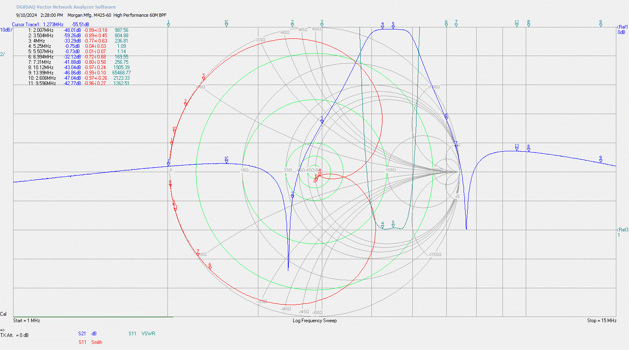Image resolution: width=629 pixels, height=350 pixels.
Task: Select teal VSWR marker 7 at the top edge
Action: pyautogui.click(x=456, y=24)
